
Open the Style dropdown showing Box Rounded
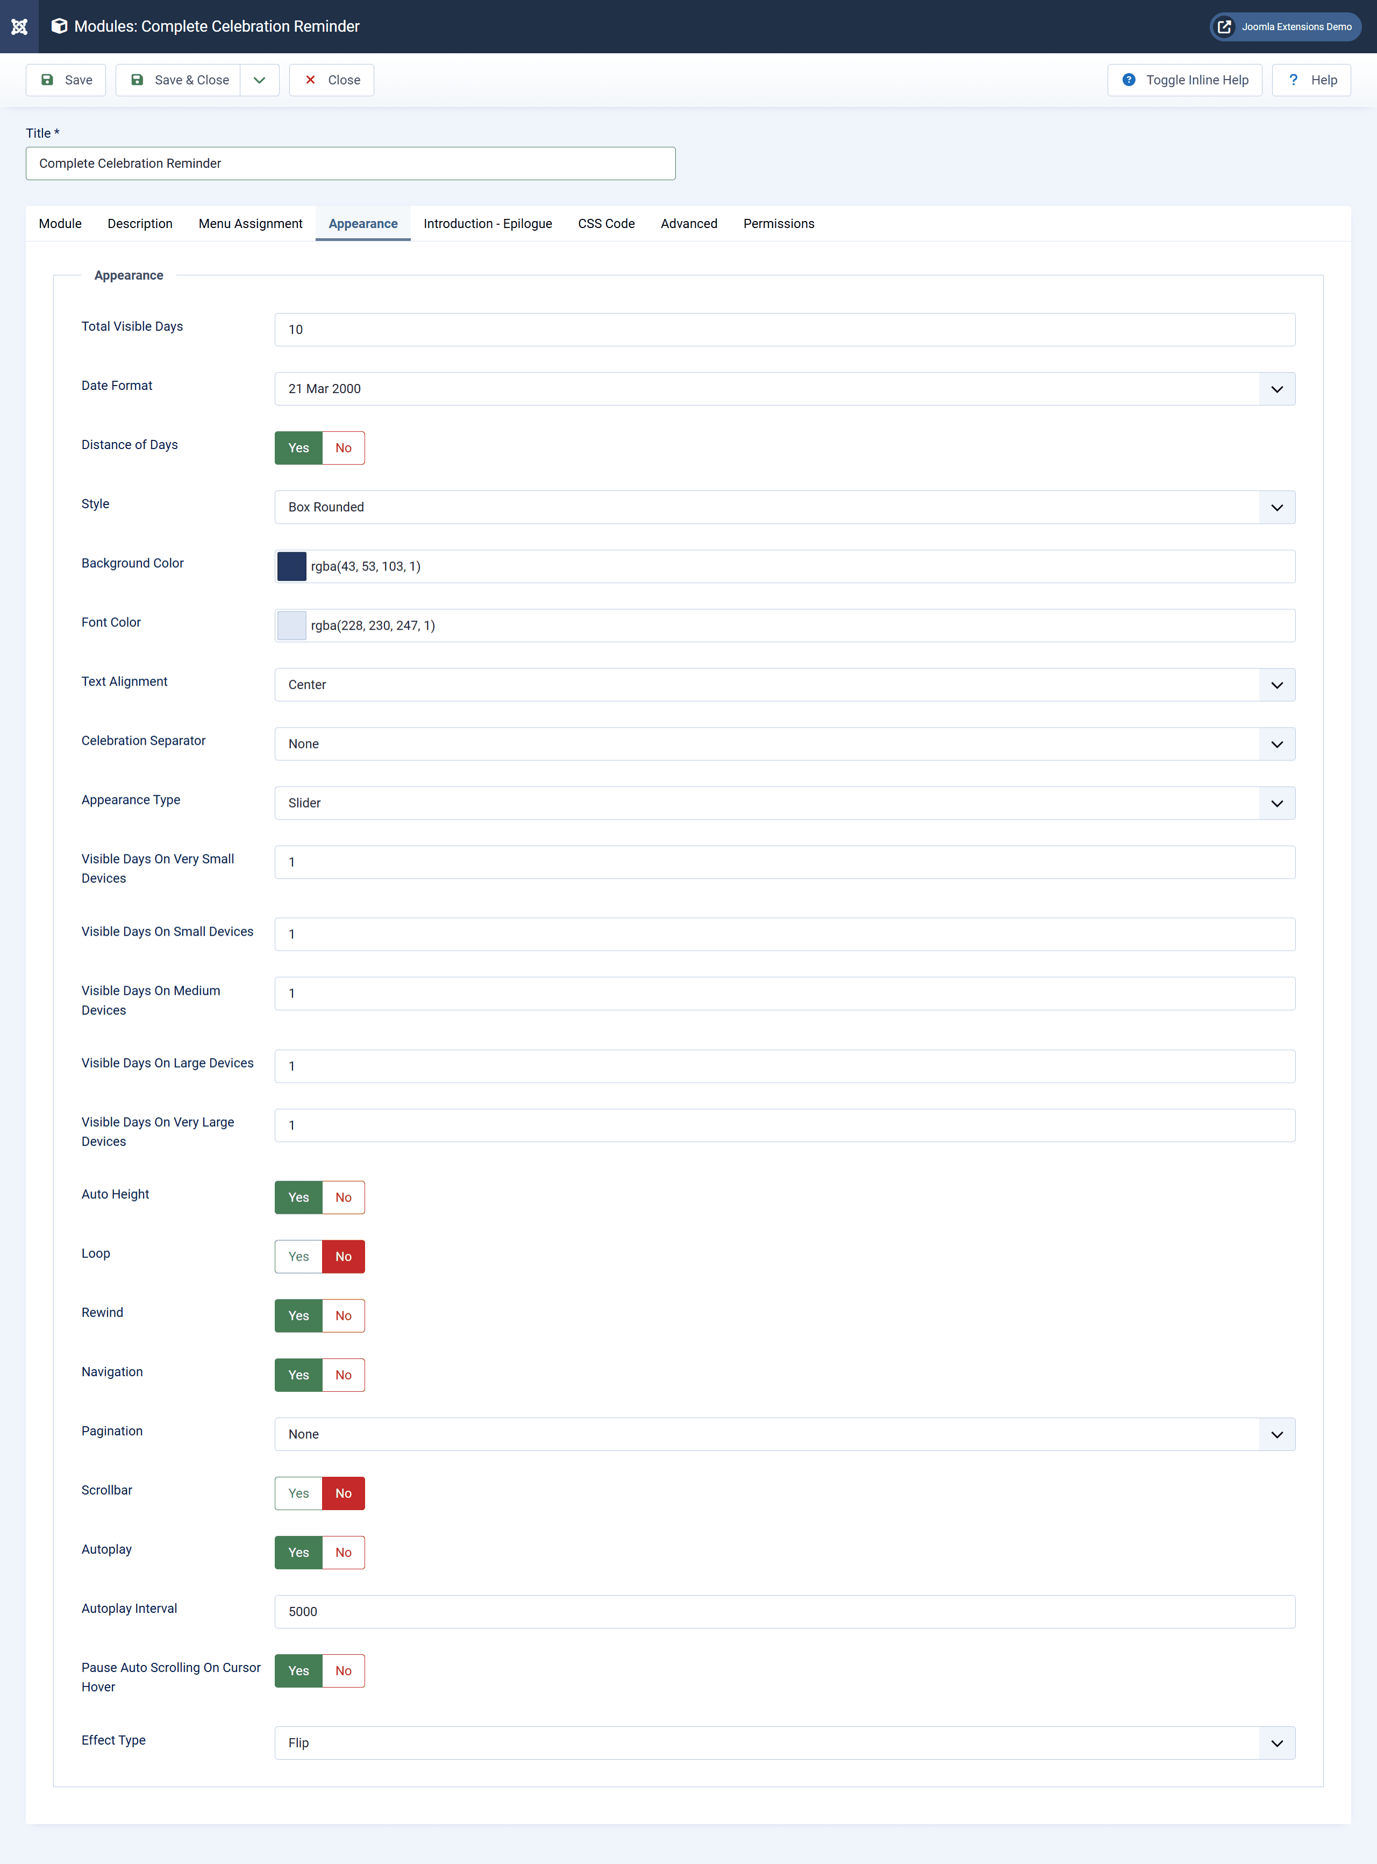[x=784, y=507]
